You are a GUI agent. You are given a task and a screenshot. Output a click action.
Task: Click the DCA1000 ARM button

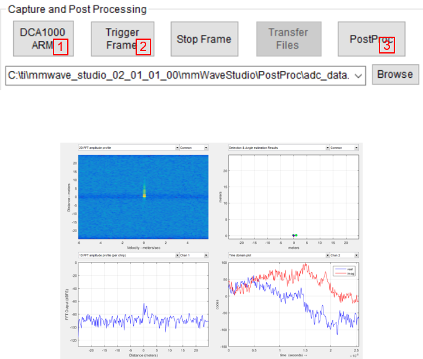click(x=42, y=39)
